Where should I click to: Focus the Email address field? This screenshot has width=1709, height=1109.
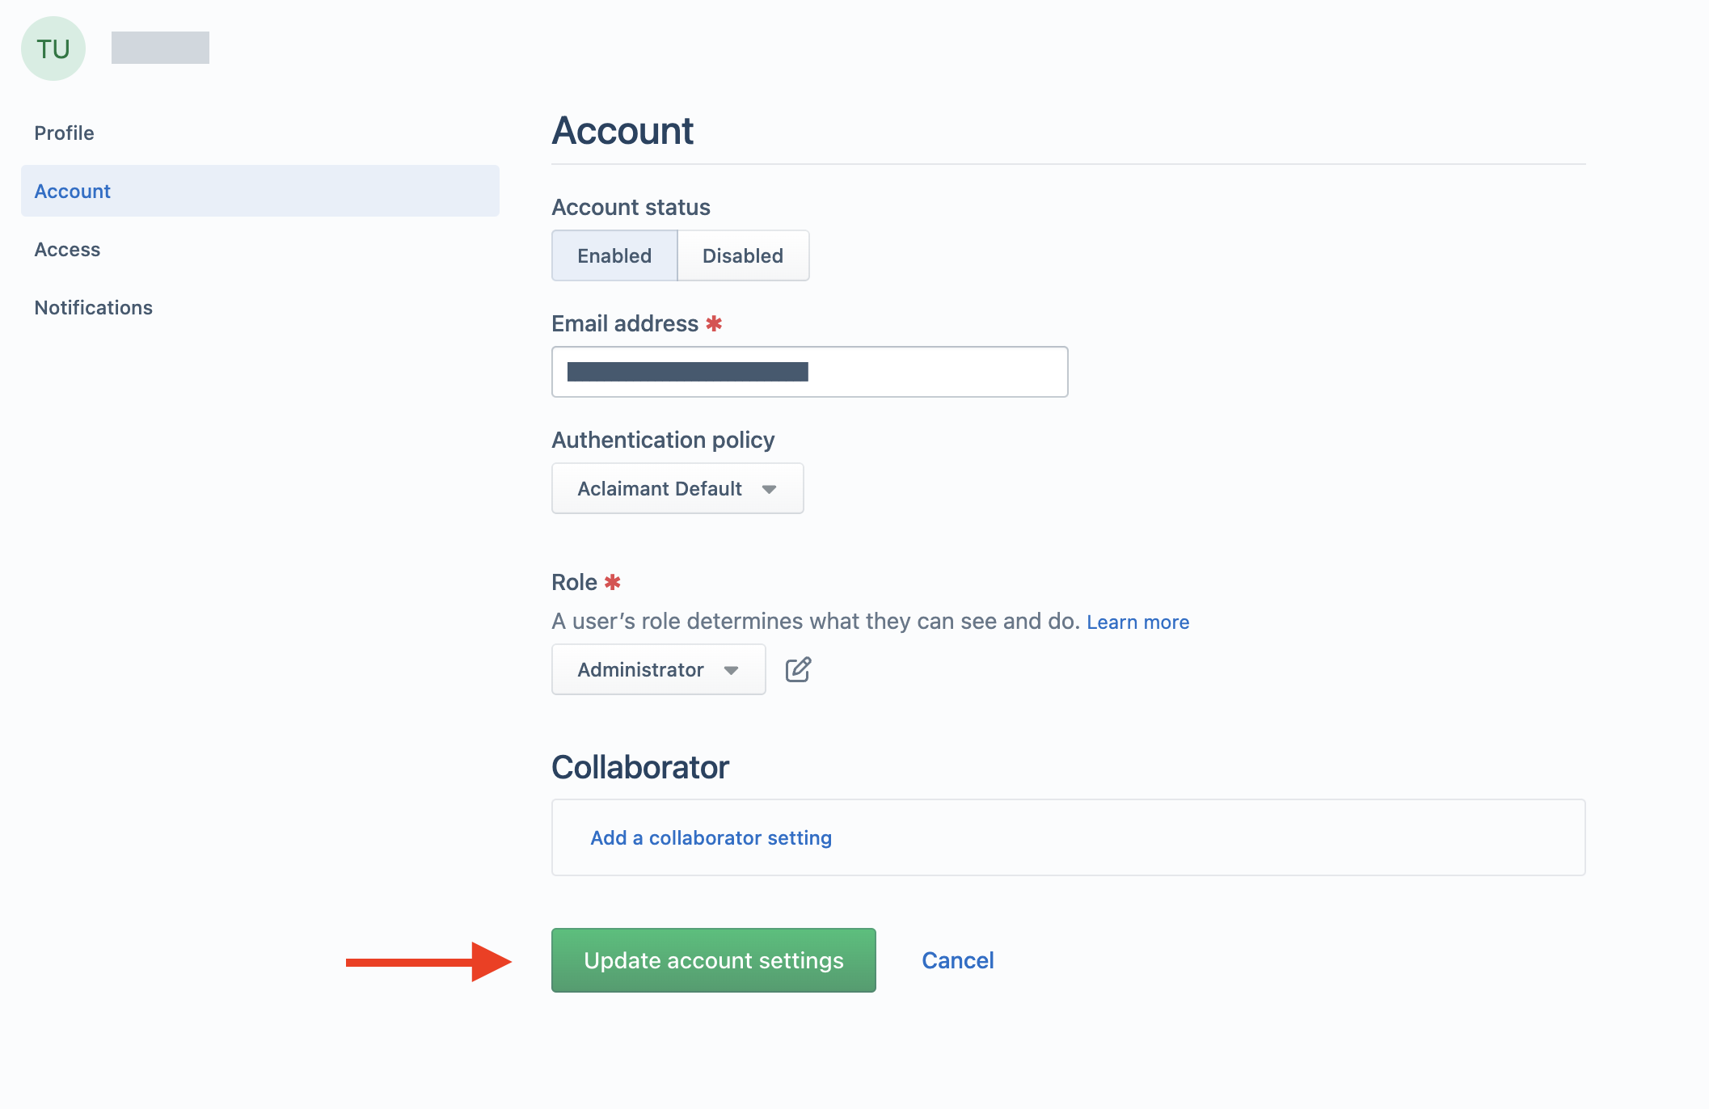point(810,372)
